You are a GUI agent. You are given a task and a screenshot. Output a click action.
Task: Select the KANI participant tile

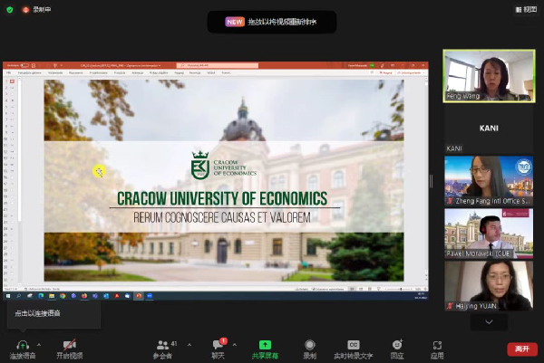489,129
